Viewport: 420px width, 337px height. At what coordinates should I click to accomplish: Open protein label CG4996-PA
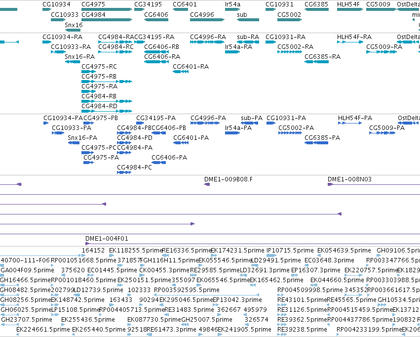208,118
